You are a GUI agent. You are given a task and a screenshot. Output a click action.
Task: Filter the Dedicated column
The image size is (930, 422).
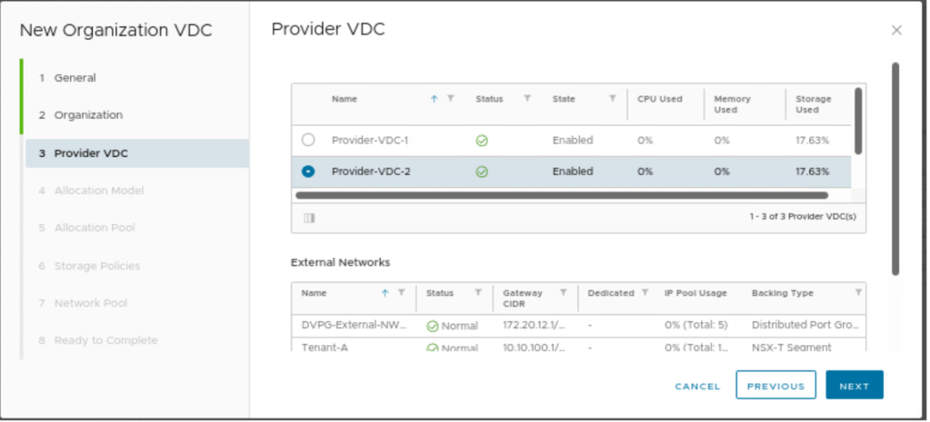645,293
